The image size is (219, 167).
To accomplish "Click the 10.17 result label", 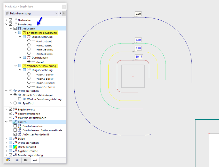I will (x=139, y=57).
